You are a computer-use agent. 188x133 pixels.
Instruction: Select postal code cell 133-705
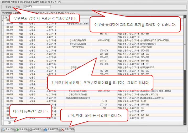coord(9,47)
